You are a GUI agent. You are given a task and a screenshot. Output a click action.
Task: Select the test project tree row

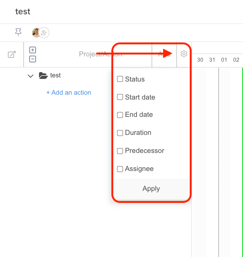click(69, 76)
